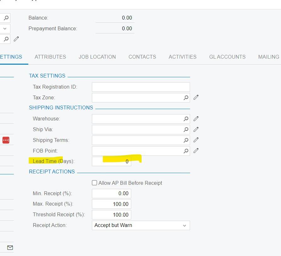Click the red ellipsis icon

point(6,140)
